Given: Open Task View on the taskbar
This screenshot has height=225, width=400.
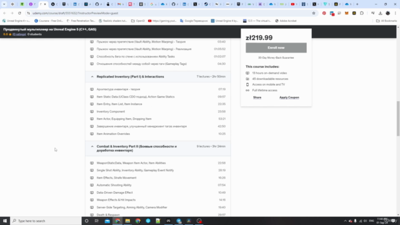Looking at the screenshot, I should [x=97, y=221].
